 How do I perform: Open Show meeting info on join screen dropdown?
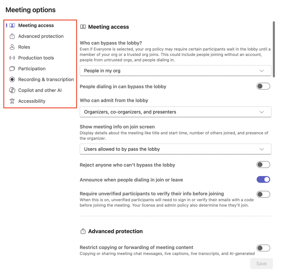click(x=175, y=149)
